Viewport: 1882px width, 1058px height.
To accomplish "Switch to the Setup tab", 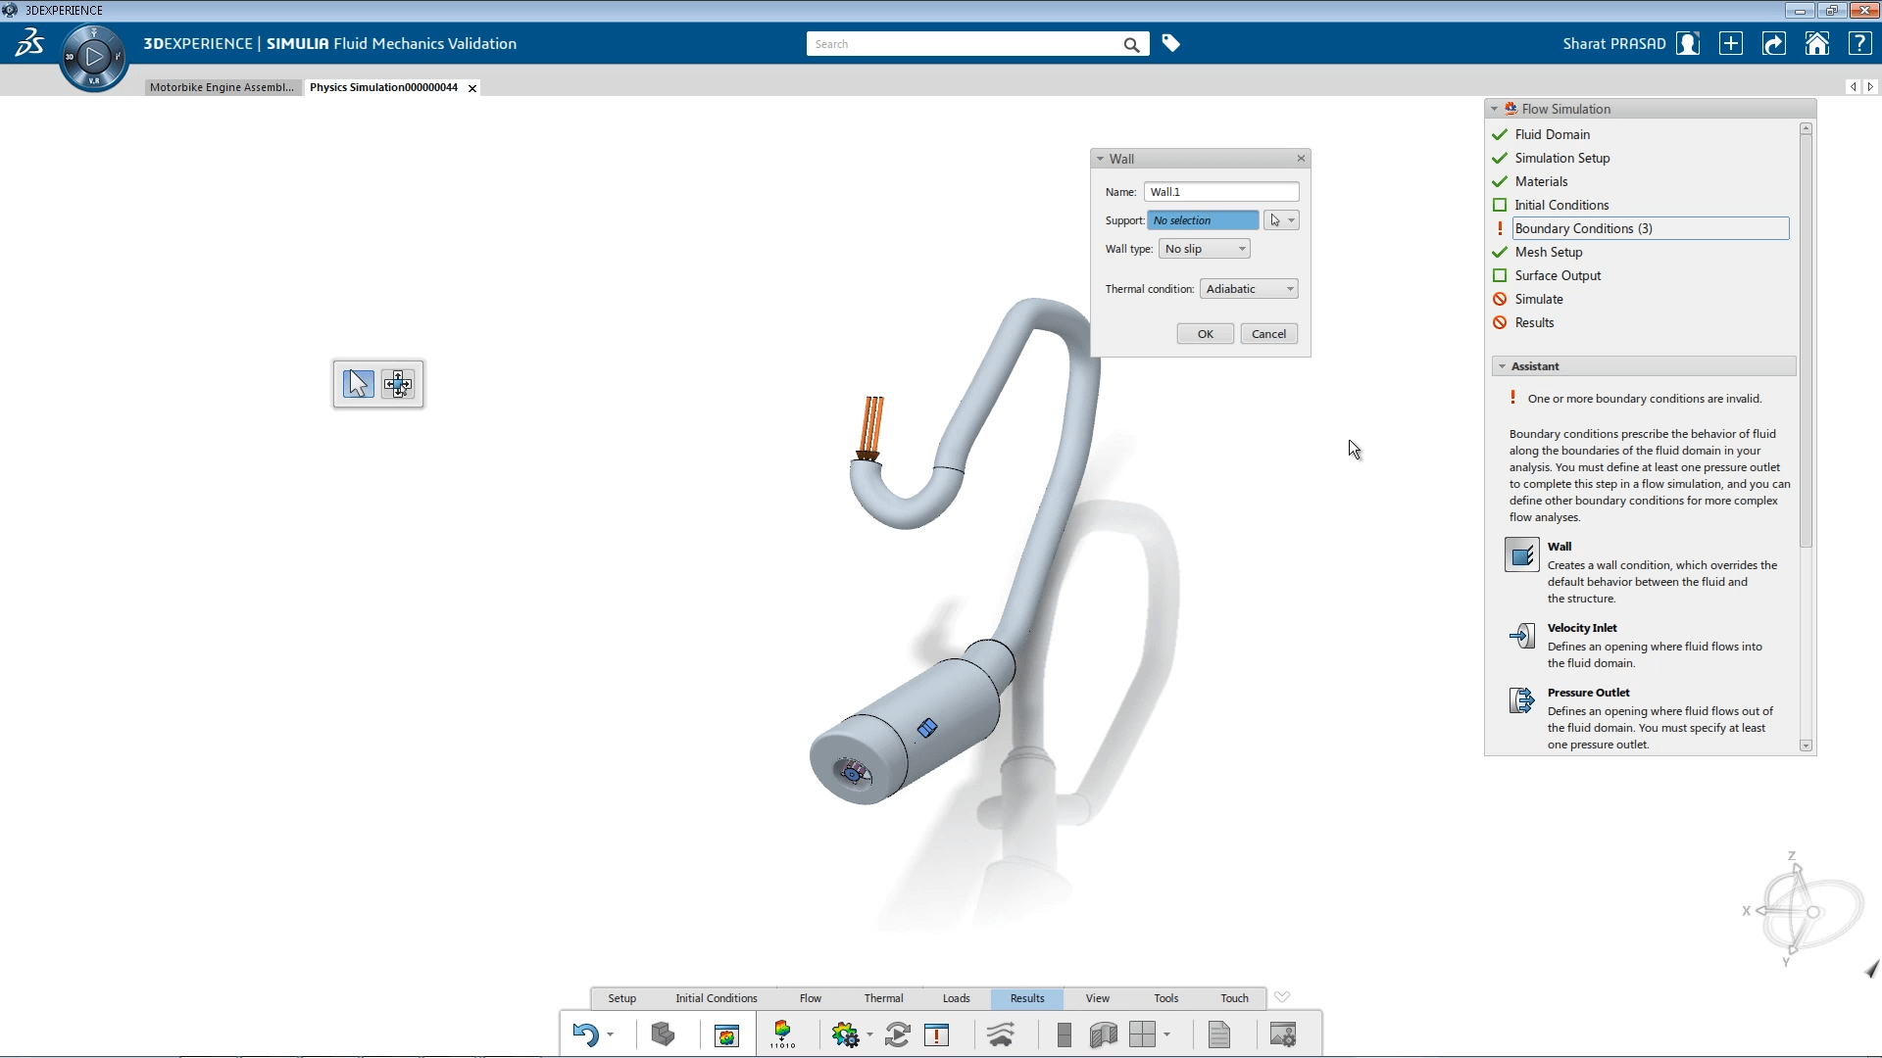I will (621, 998).
